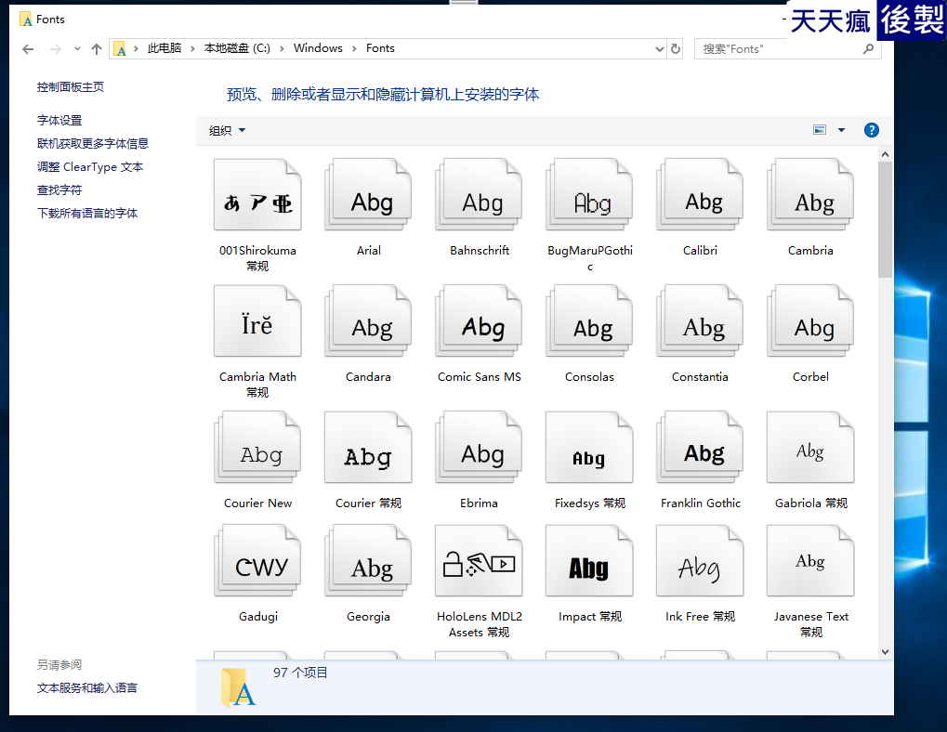947x732 pixels.
Task: Select the HoloLens MDL2 Assets font icon
Action: tap(479, 561)
